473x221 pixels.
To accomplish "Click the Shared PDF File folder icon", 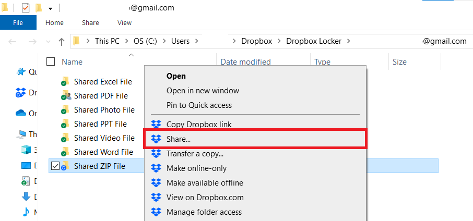I will tap(65, 96).
